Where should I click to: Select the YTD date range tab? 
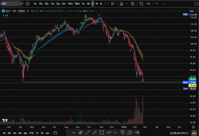[31, 133]
